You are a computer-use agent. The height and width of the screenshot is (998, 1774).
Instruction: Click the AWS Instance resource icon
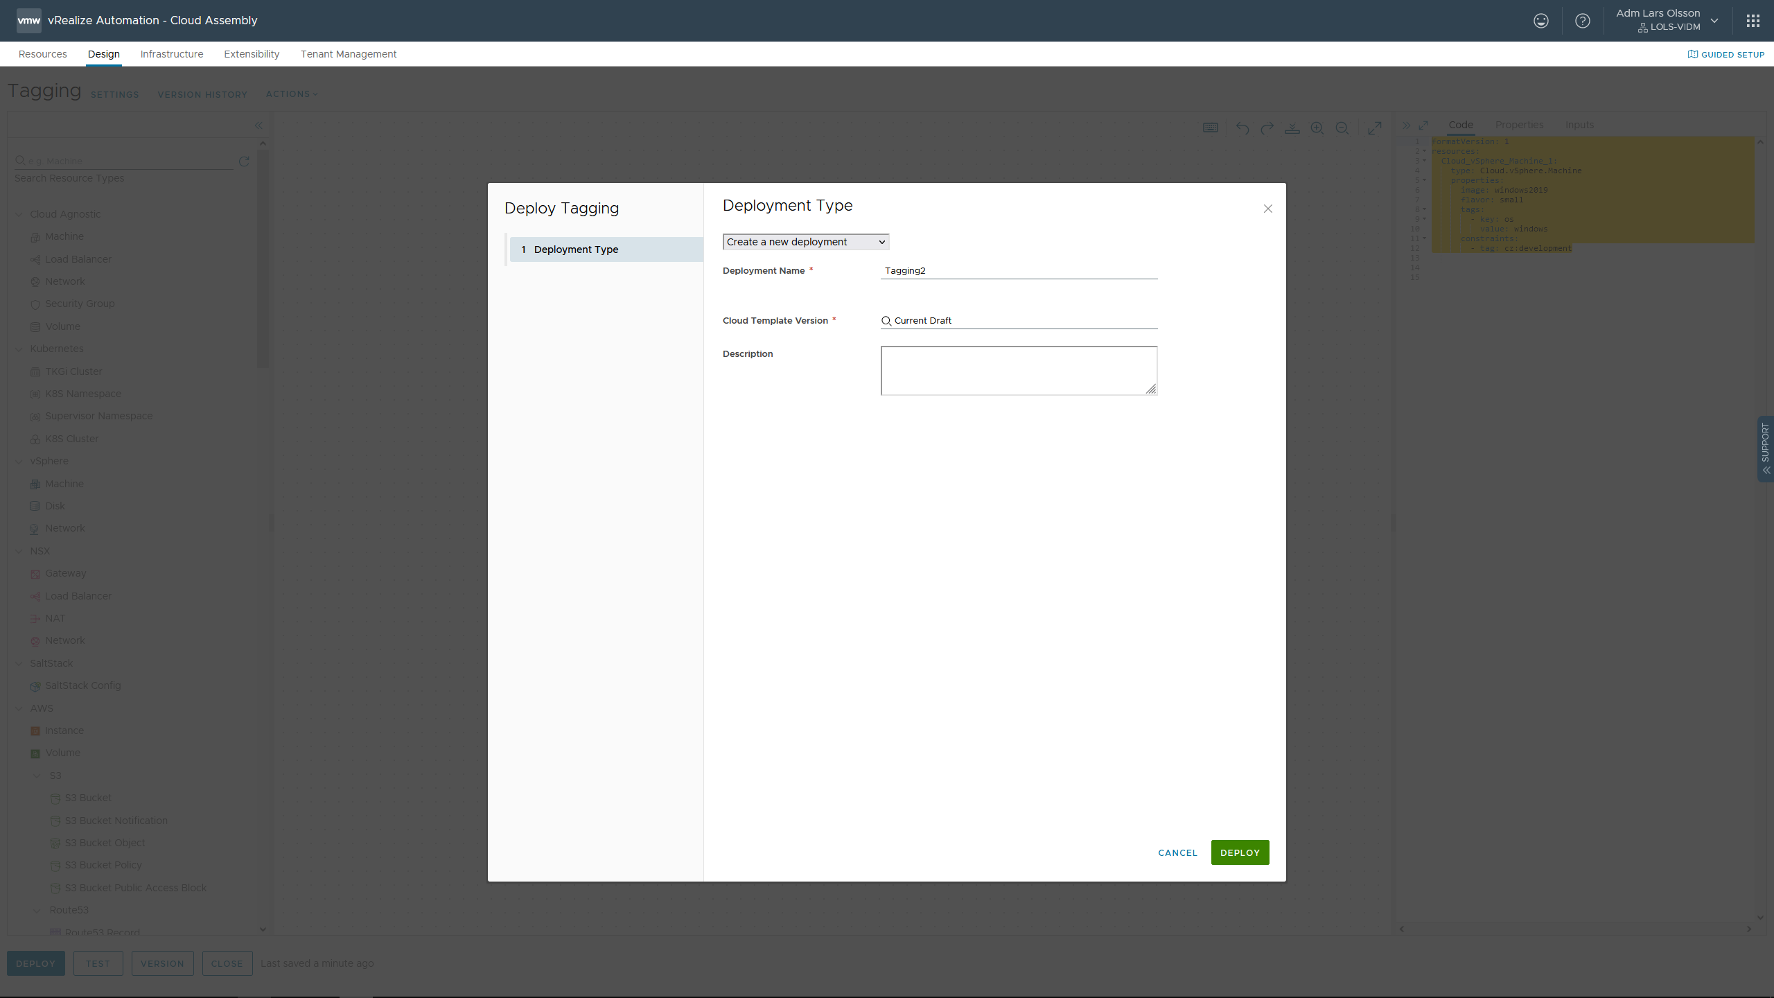pos(35,731)
